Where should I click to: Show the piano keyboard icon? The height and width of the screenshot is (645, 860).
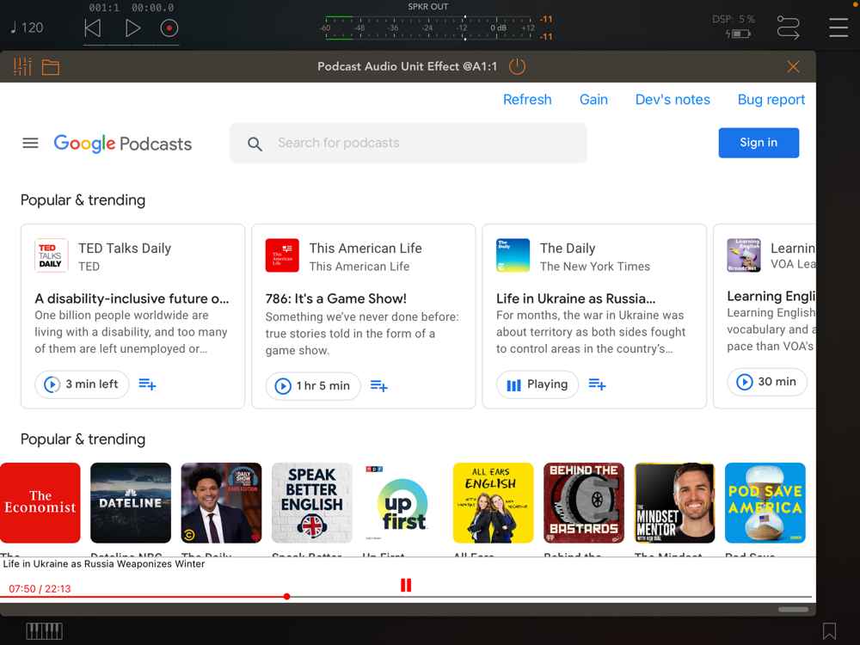click(44, 631)
